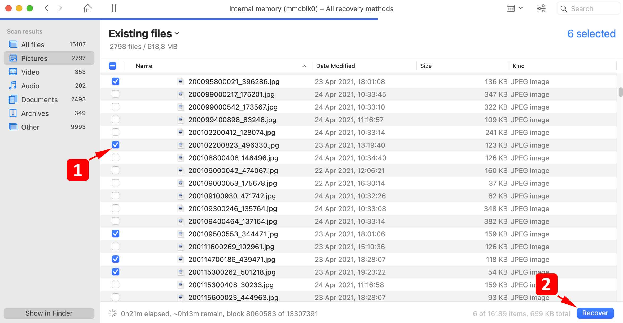Uncheck 200109500553_344471.jpg checkbox
Viewport: 623px width, 323px height.
coord(116,234)
